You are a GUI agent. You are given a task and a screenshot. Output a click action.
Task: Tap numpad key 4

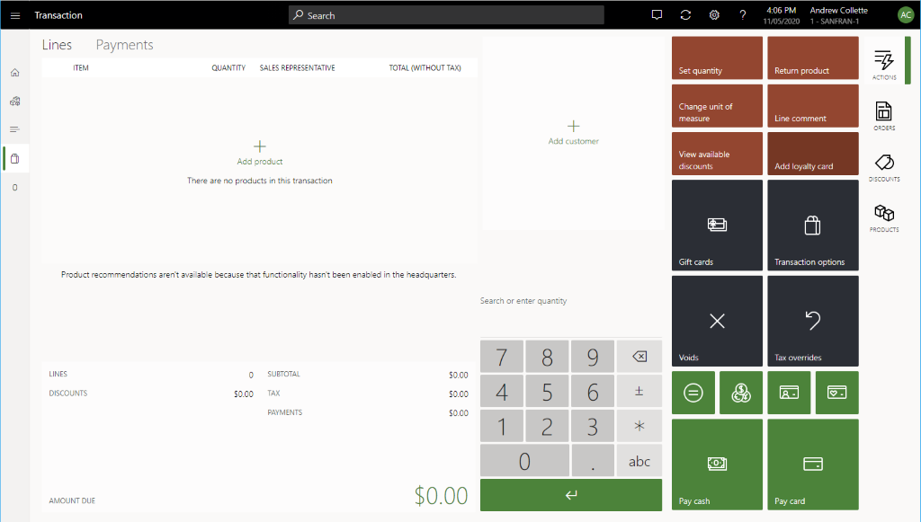point(502,391)
